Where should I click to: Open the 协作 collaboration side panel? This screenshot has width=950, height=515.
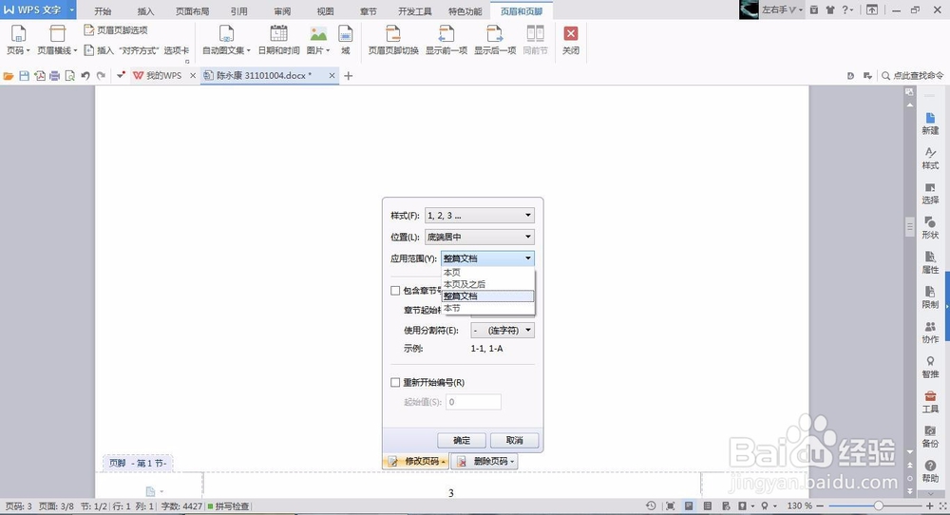[930, 333]
